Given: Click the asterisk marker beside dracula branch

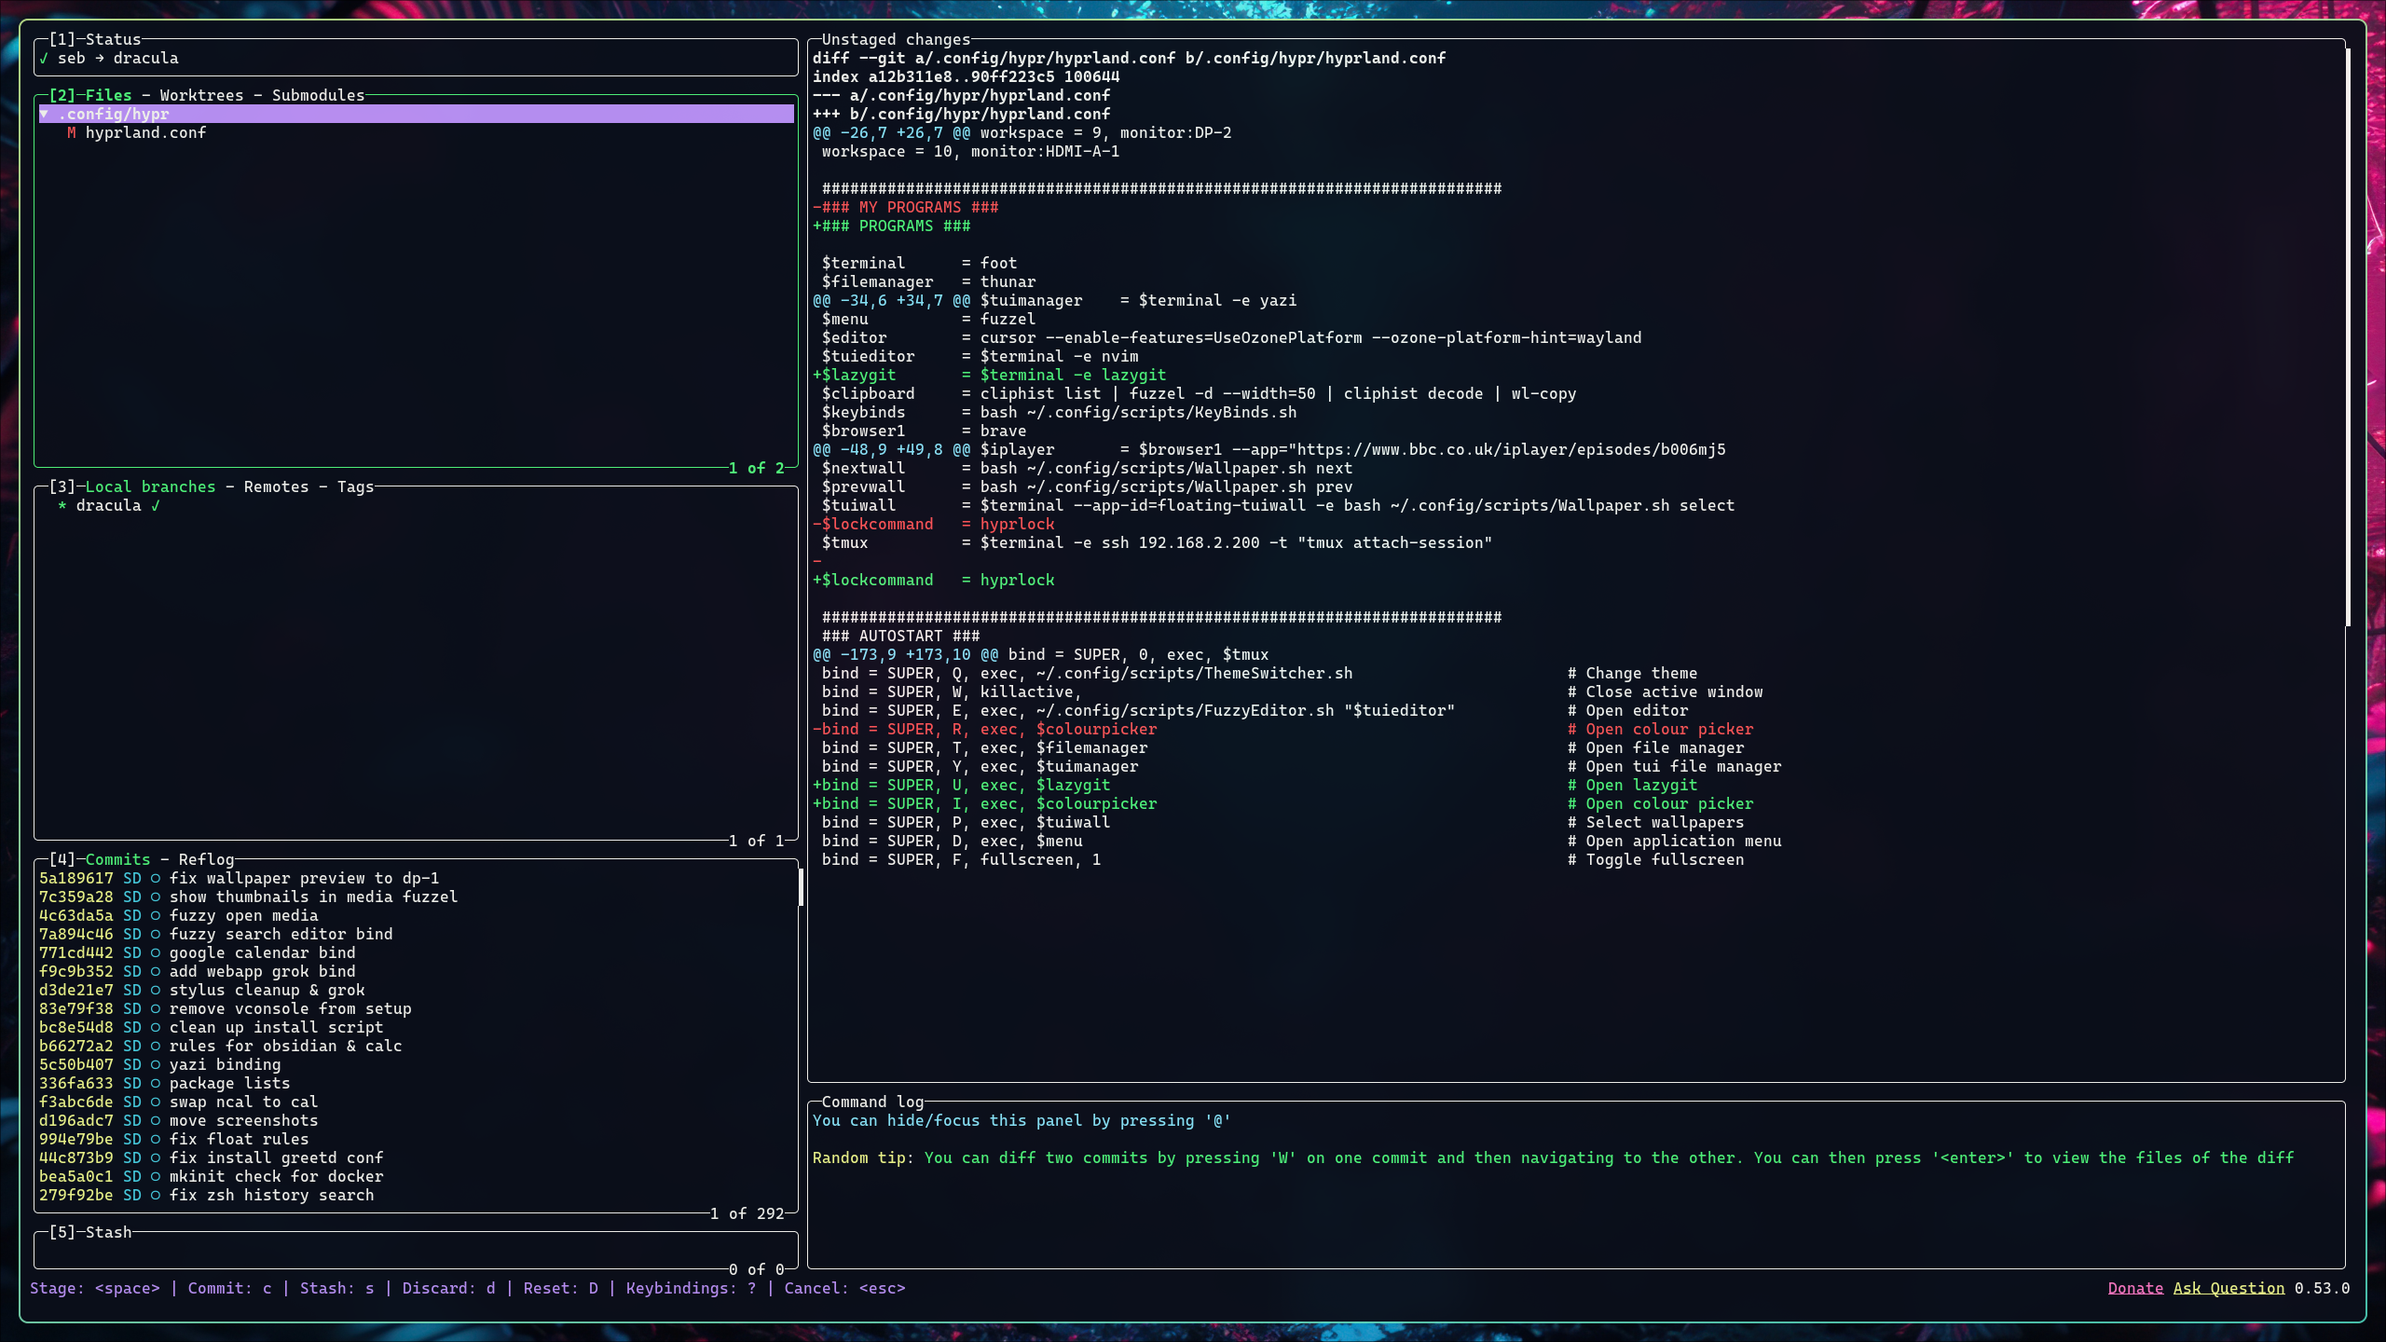Looking at the screenshot, I should [x=62, y=506].
